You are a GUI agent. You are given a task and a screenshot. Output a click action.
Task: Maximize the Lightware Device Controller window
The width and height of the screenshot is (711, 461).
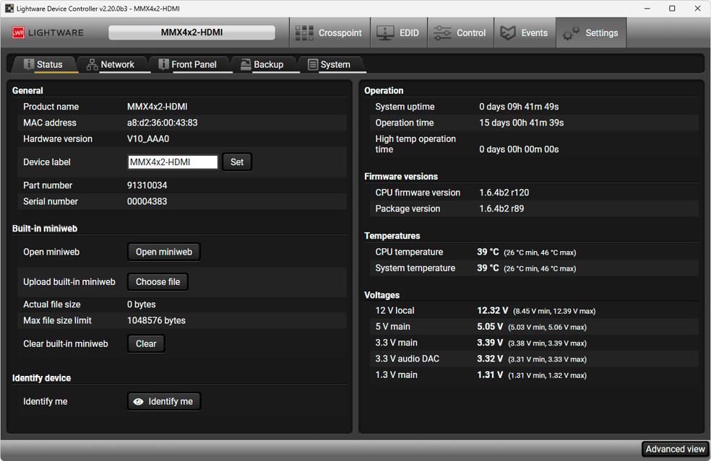coord(672,9)
